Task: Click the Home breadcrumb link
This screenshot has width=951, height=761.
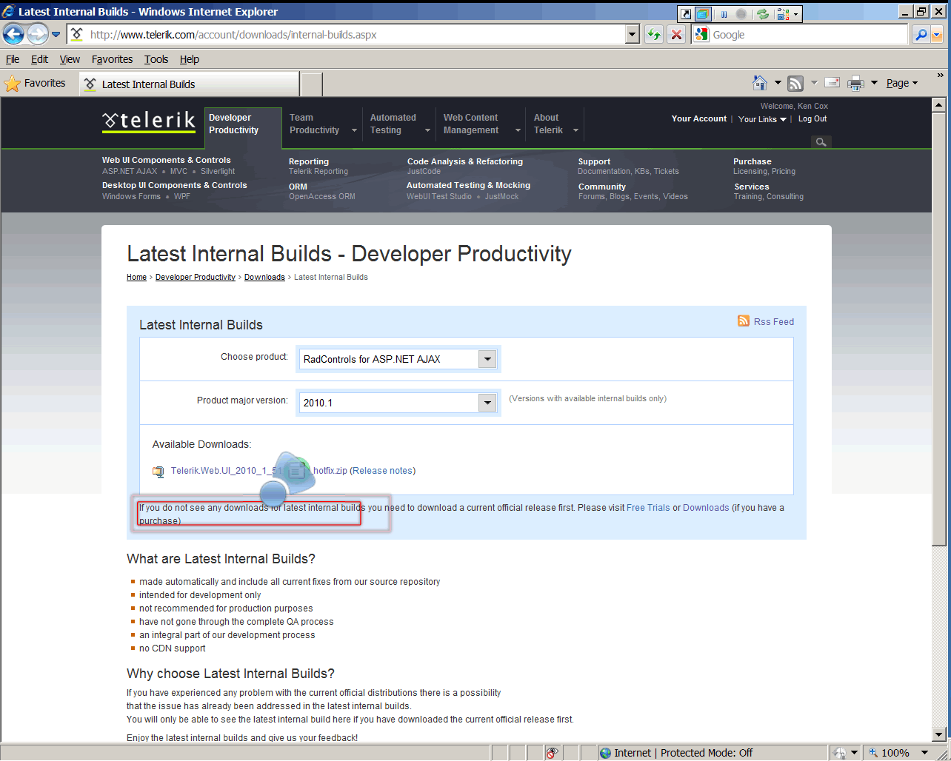Action: click(x=136, y=277)
